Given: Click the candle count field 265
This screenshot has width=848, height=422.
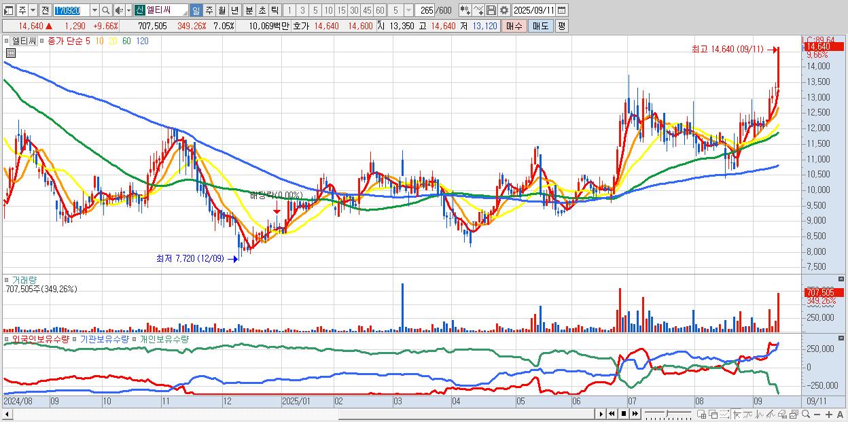Looking at the screenshot, I should [425, 10].
